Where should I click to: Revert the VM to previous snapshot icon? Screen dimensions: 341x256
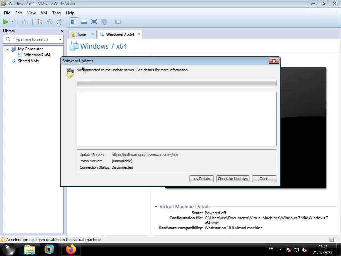click(x=50, y=22)
